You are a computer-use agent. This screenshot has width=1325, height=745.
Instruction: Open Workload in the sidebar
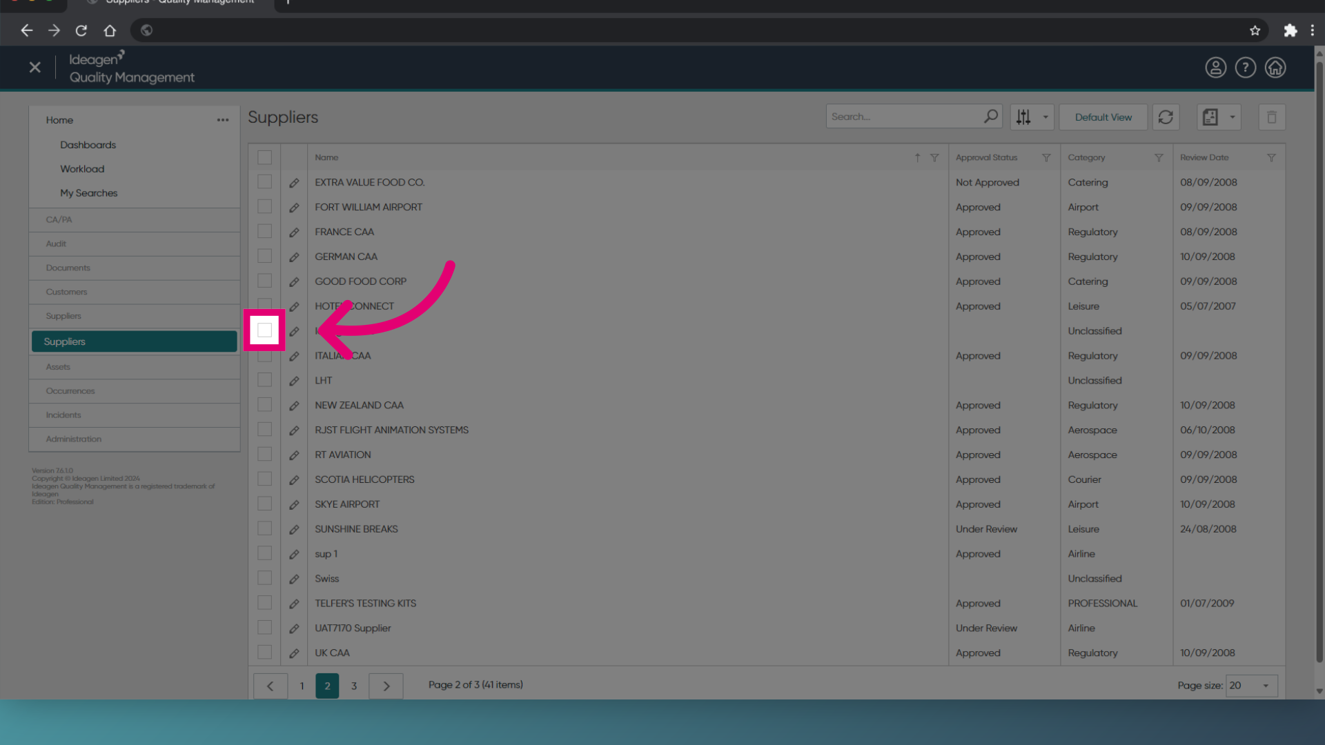82,170
